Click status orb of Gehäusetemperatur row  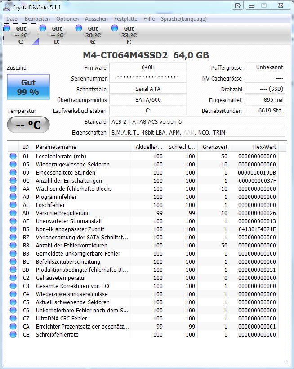point(13,278)
